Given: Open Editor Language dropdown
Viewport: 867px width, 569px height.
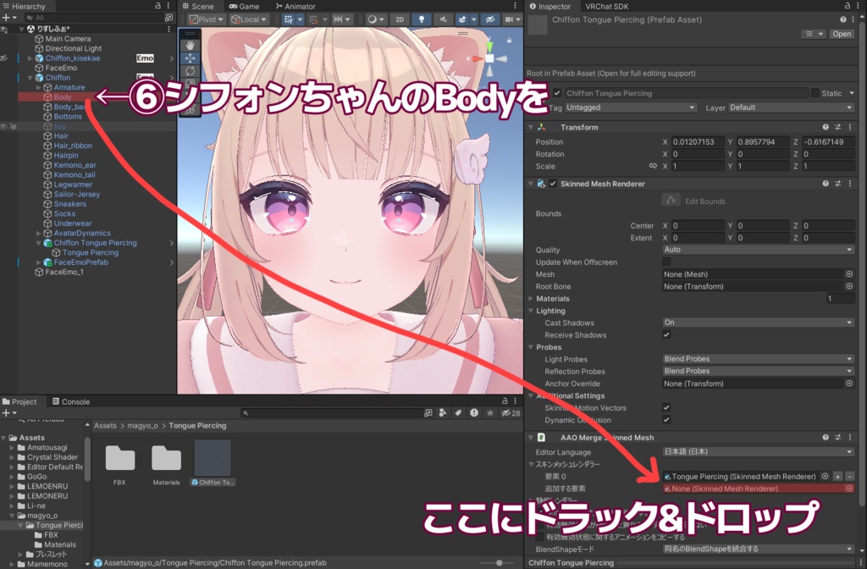Looking at the screenshot, I should pos(758,452).
